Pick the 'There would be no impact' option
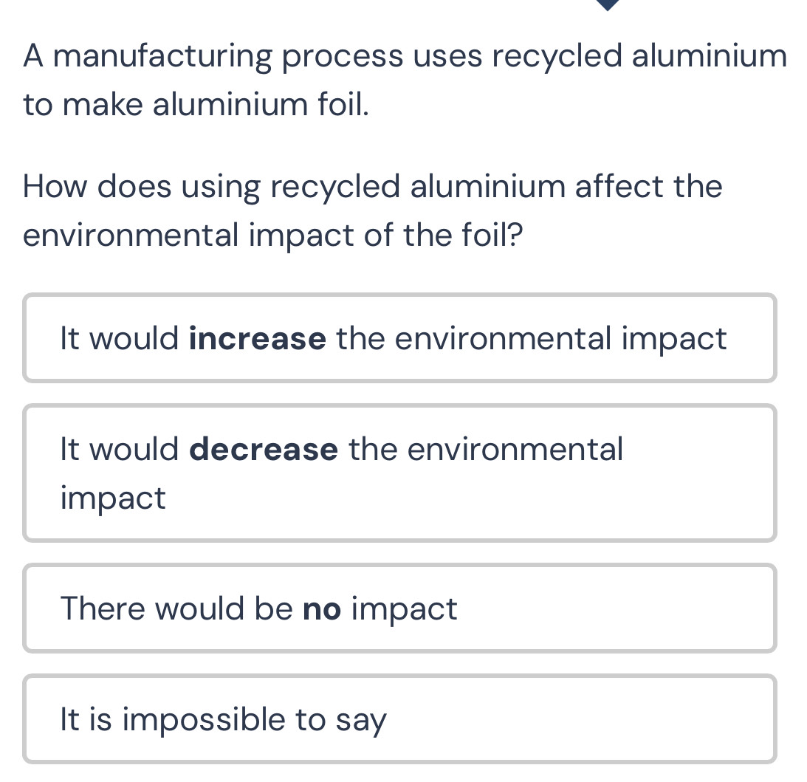 point(399,608)
